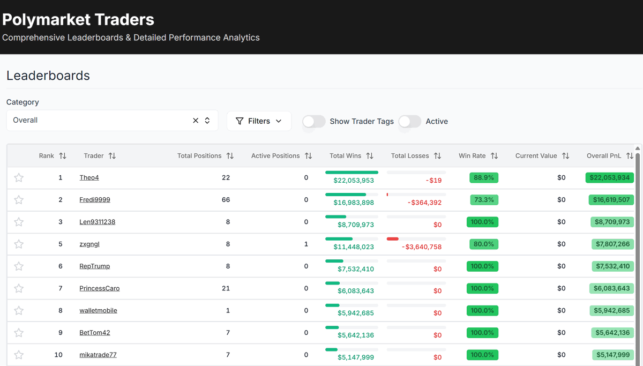Click zxgngl 80.0% win rate badge
Image resolution: width=643 pixels, height=366 pixels.
coord(484,244)
